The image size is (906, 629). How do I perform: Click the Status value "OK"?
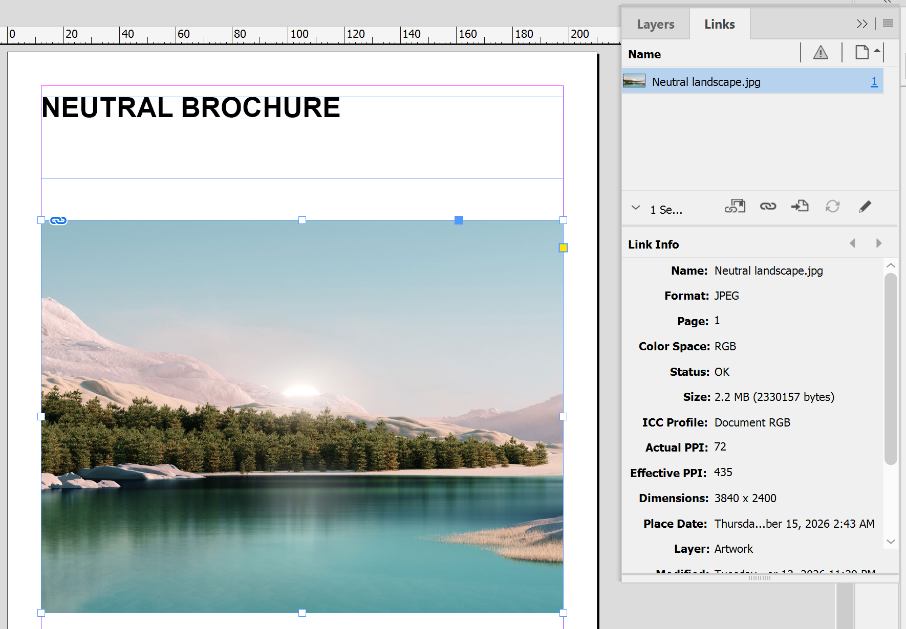coord(722,372)
